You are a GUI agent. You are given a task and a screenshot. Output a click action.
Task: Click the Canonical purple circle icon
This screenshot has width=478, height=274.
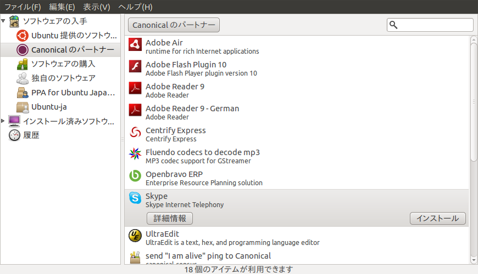(23, 50)
